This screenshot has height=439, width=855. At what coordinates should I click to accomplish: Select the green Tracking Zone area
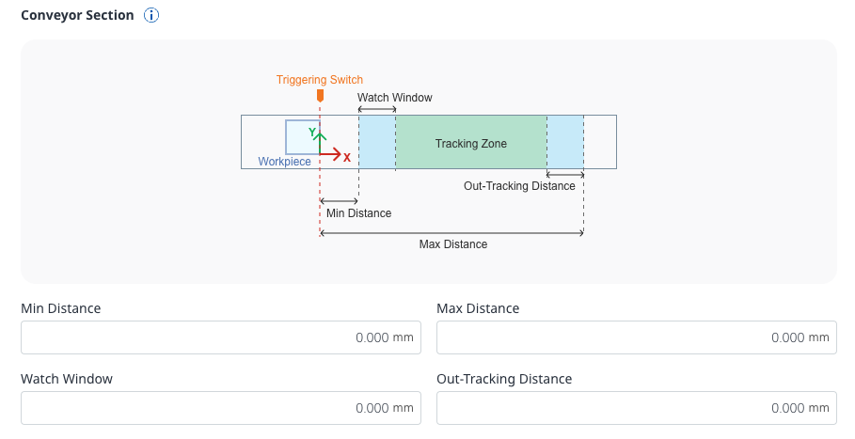[x=471, y=143]
